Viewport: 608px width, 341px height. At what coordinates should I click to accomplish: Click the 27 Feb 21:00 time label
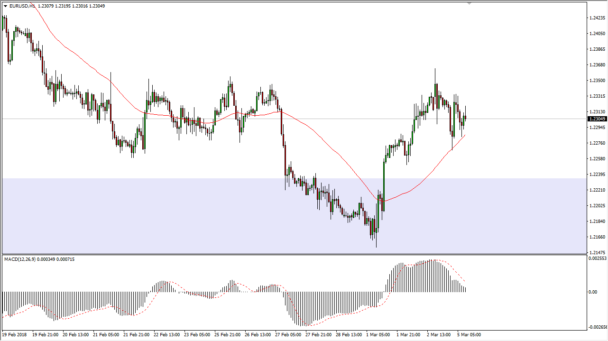(318, 334)
